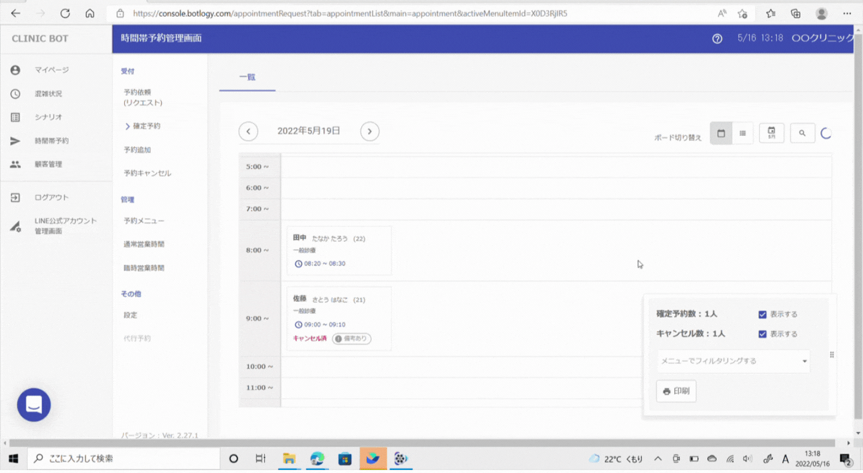Open the month calendar picker icon
Image resolution: width=863 pixels, height=473 pixels.
click(x=771, y=133)
